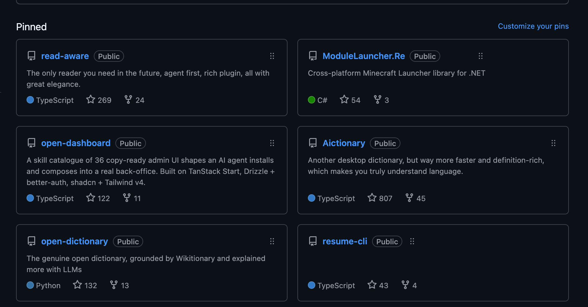Click Customize your pins
This screenshot has width=588, height=307.
[x=533, y=26]
